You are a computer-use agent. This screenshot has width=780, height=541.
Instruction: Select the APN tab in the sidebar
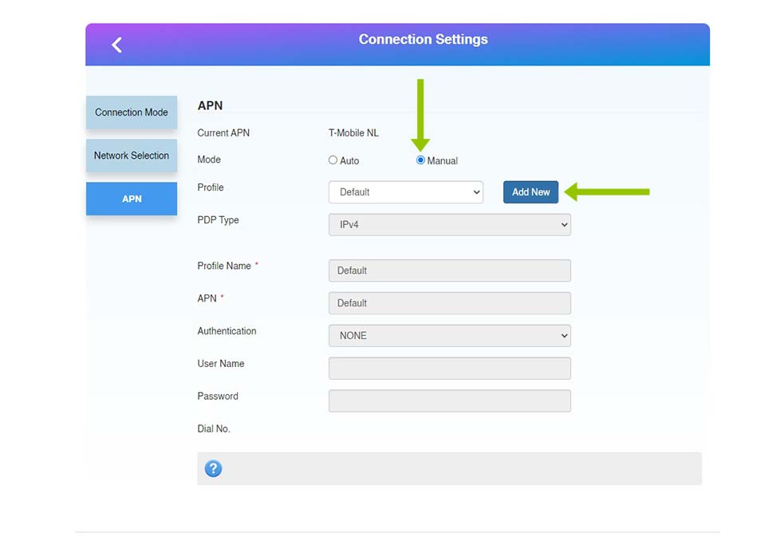click(132, 199)
